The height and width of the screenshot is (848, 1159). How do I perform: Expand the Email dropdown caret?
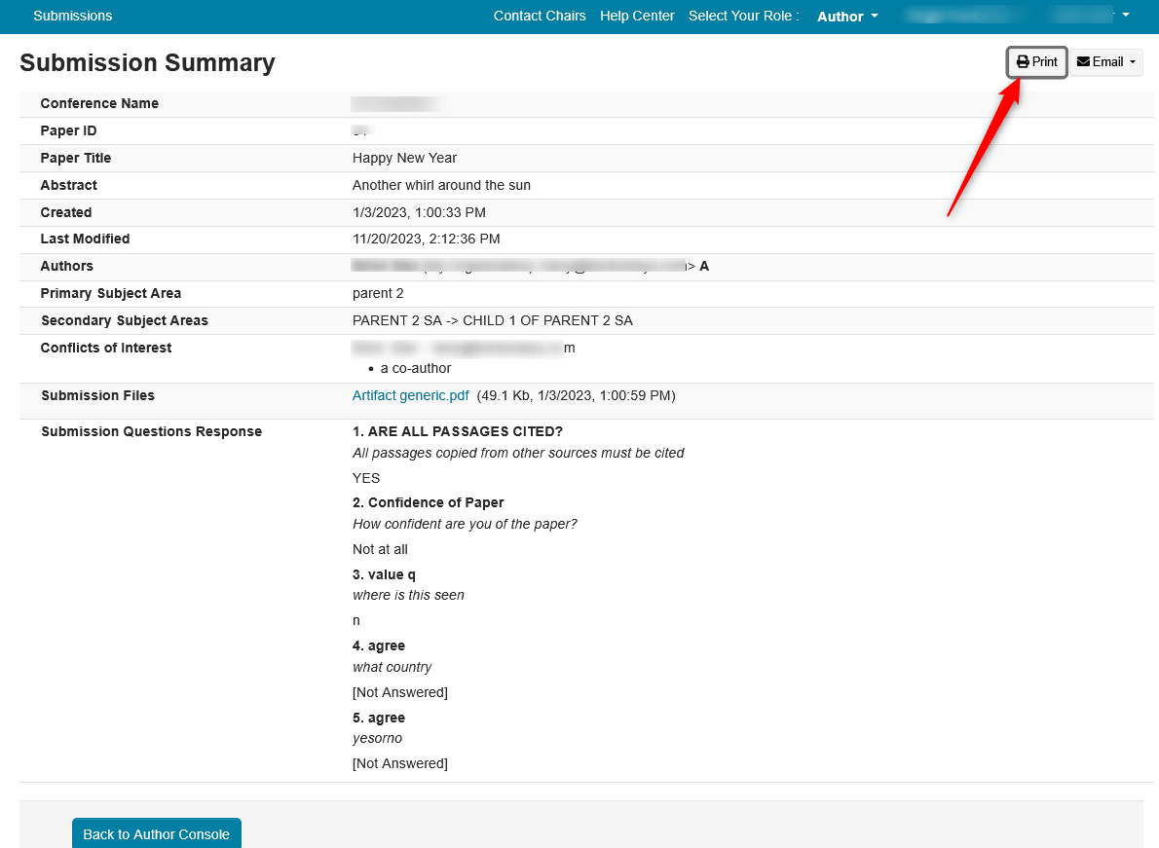point(1133,62)
